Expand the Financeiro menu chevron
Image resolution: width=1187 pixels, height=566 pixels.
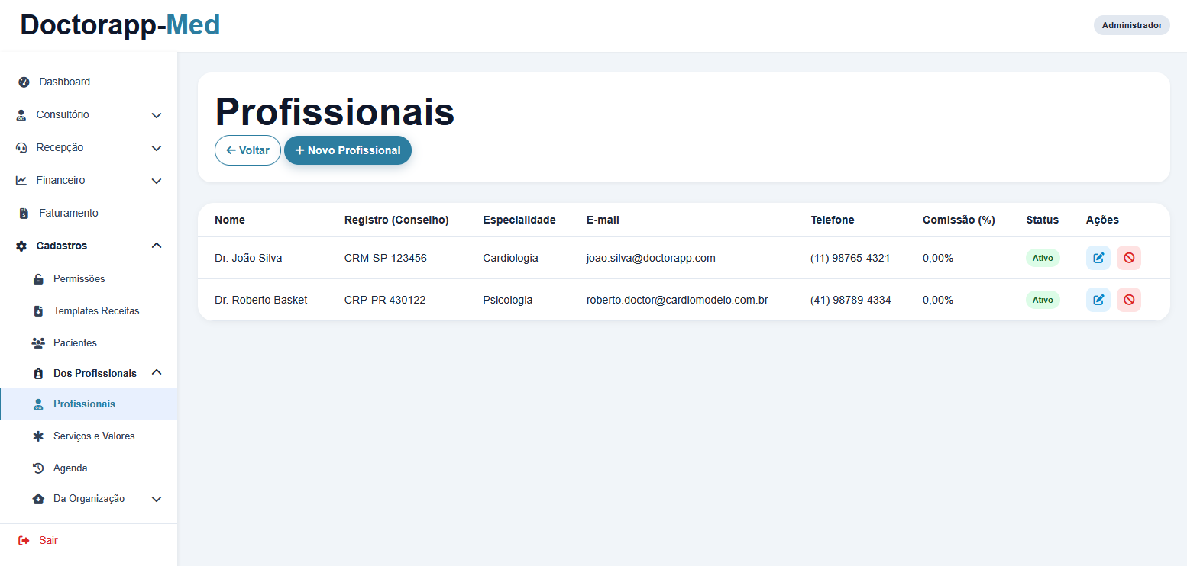tap(157, 181)
